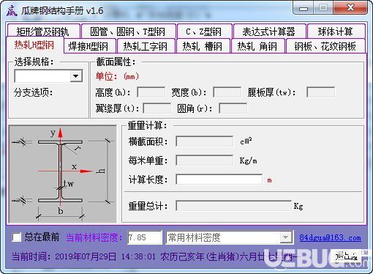Minimize the 瓜牌钢结构手册 window
The width and height of the screenshot is (373, 274).
click(304, 9)
